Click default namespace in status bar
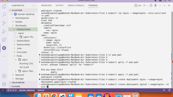This screenshot has width=173, height=97. [x=41, y=90]
